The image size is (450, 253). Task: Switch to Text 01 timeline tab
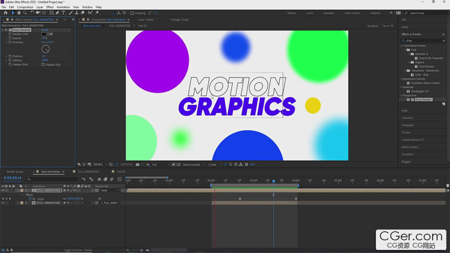(x=121, y=172)
